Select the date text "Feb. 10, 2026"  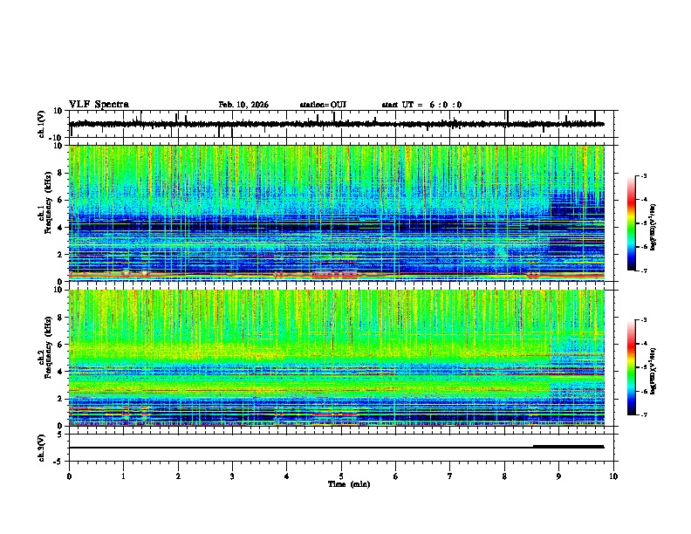243,105
